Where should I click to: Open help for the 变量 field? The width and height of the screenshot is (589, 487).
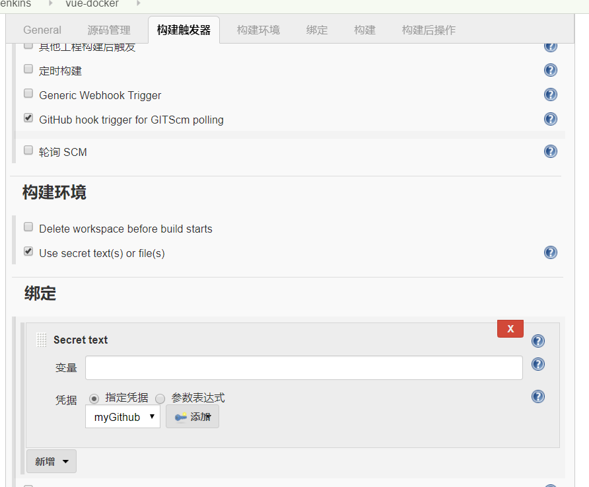click(x=538, y=363)
